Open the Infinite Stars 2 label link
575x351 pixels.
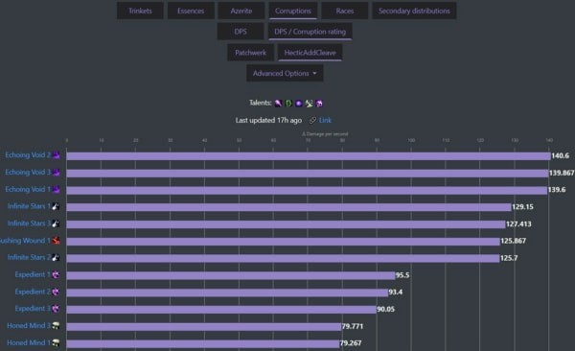click(x=29, y=257)
